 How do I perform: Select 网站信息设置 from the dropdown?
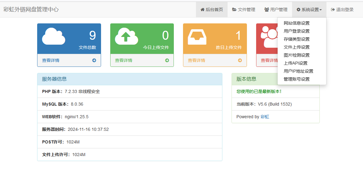pos(302,23)
